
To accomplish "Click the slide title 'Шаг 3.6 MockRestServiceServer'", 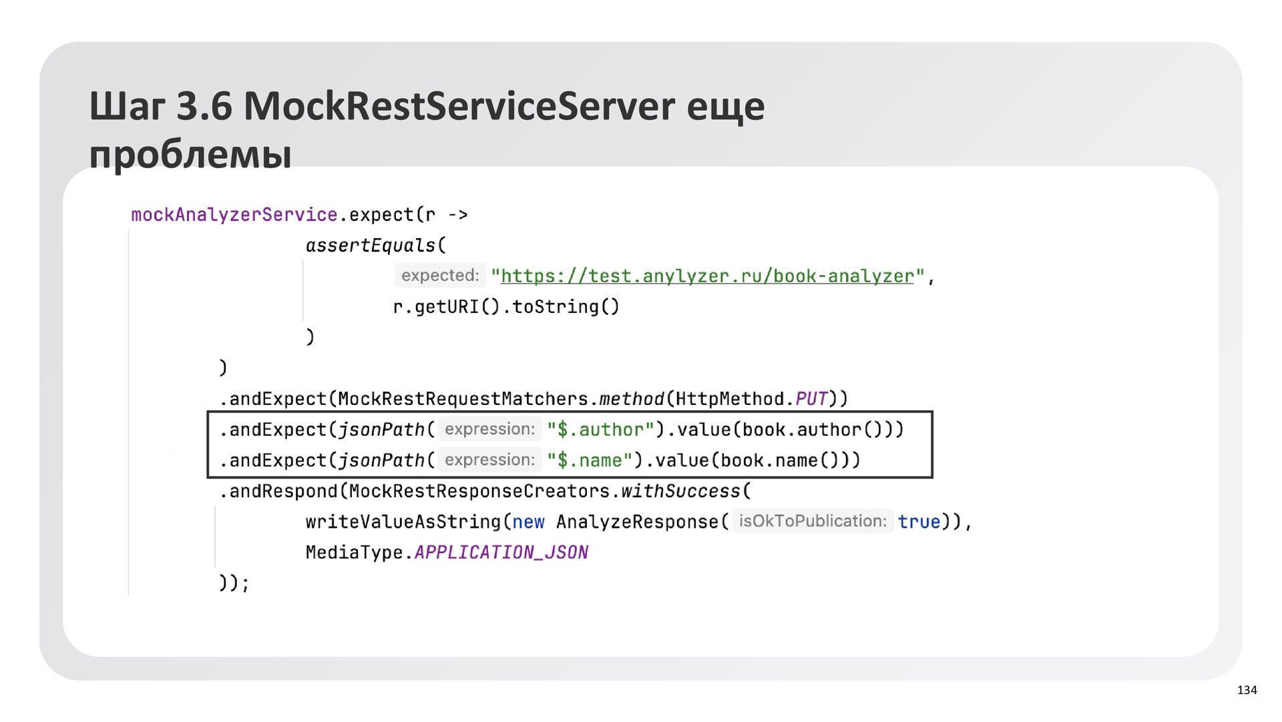I will coord(426,107).
